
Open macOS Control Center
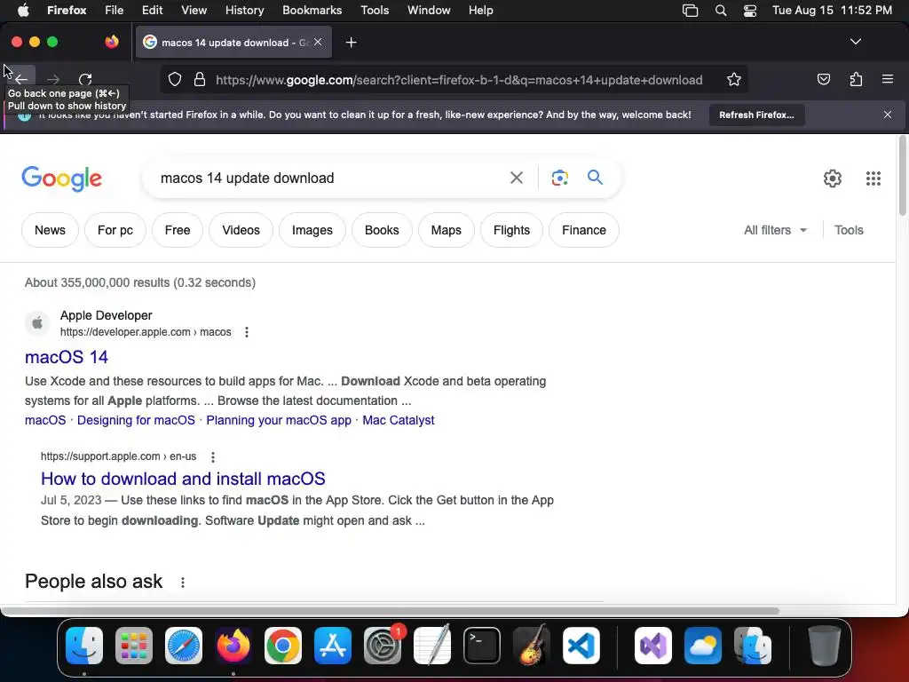click(x=749, y=11)
